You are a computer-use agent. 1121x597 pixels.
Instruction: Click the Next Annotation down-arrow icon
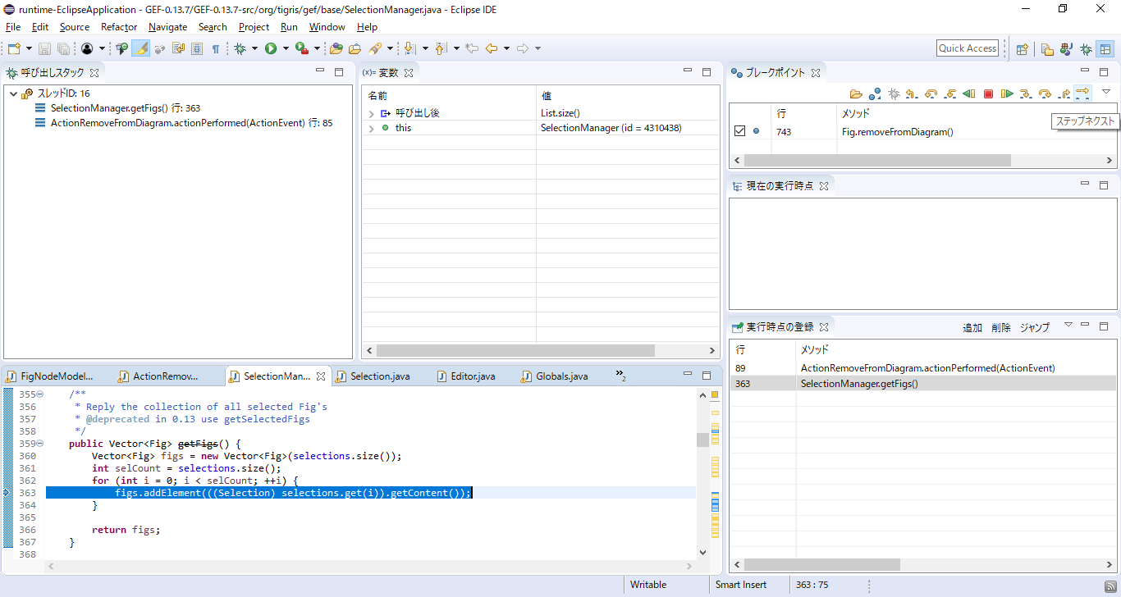pyautogui.click(x=410, y=48)
